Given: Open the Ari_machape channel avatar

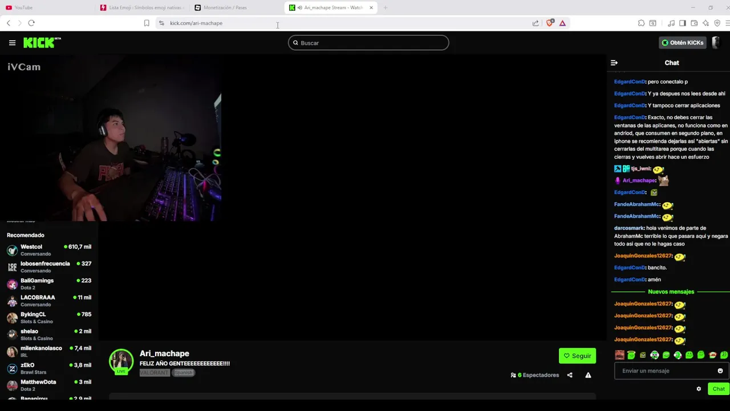Looking at the screenshot, I should click(121, 361).
